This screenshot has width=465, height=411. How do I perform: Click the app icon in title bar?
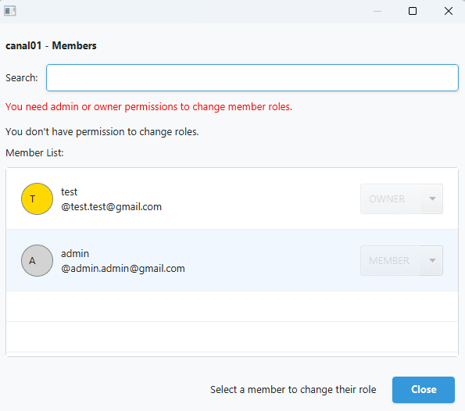pyautogui.click(x=10, y=11)
